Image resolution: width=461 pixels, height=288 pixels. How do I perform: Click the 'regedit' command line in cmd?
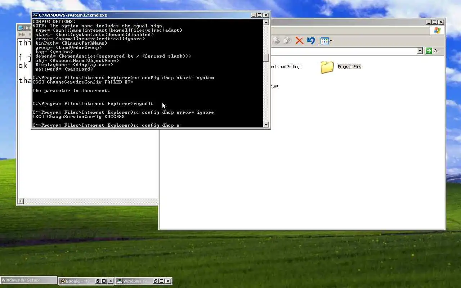[93, 104]
